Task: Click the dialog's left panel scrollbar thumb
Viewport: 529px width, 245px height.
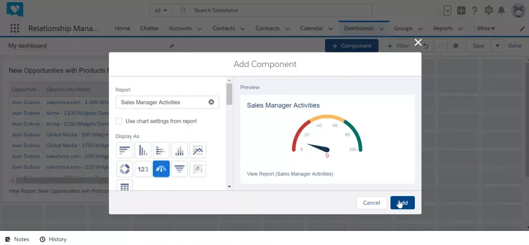Action: 229,94
